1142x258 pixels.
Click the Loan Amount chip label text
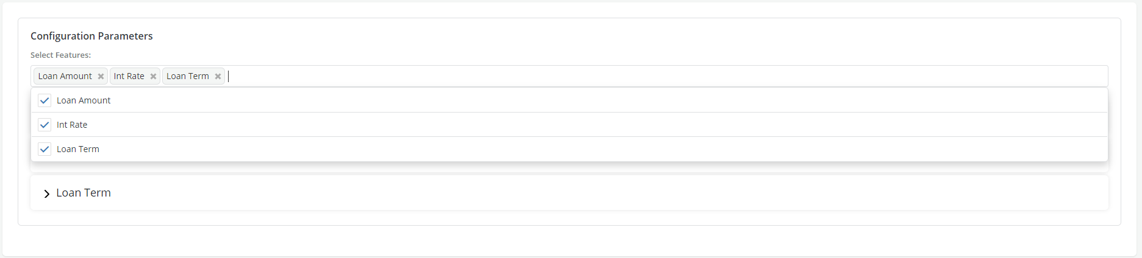click(x=65, y=76)
